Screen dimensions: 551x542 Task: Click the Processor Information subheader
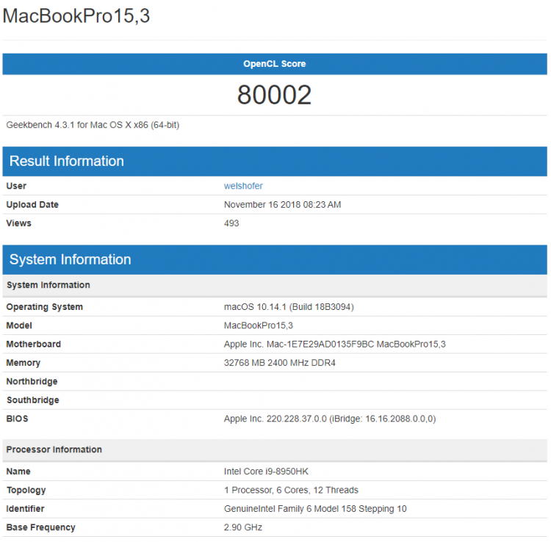click(275, 449)
